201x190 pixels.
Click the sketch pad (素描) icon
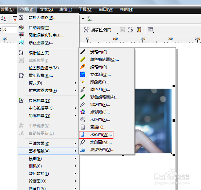coord(83,127)
